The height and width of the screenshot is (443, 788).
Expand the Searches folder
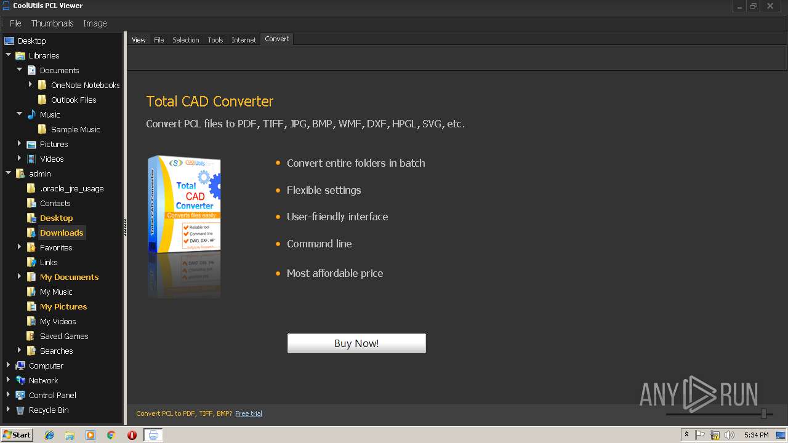pos(20,351)
